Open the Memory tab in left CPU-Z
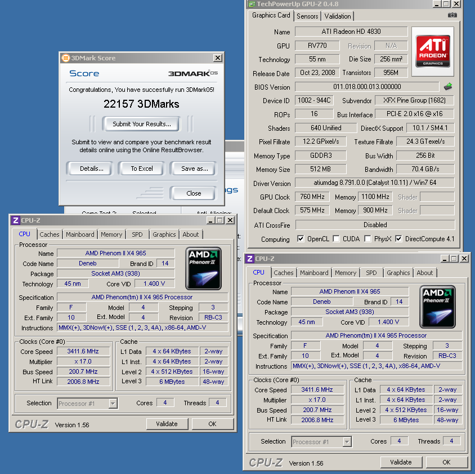This screenshot has width=475, height=474. pyautogui.click(x=111, y=234)
